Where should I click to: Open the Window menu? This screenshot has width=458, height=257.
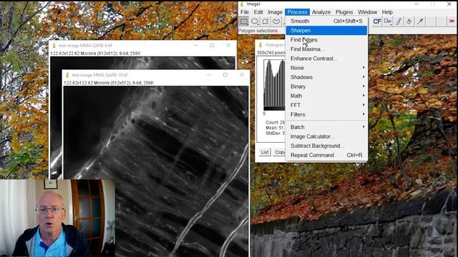tap(367, 12)
